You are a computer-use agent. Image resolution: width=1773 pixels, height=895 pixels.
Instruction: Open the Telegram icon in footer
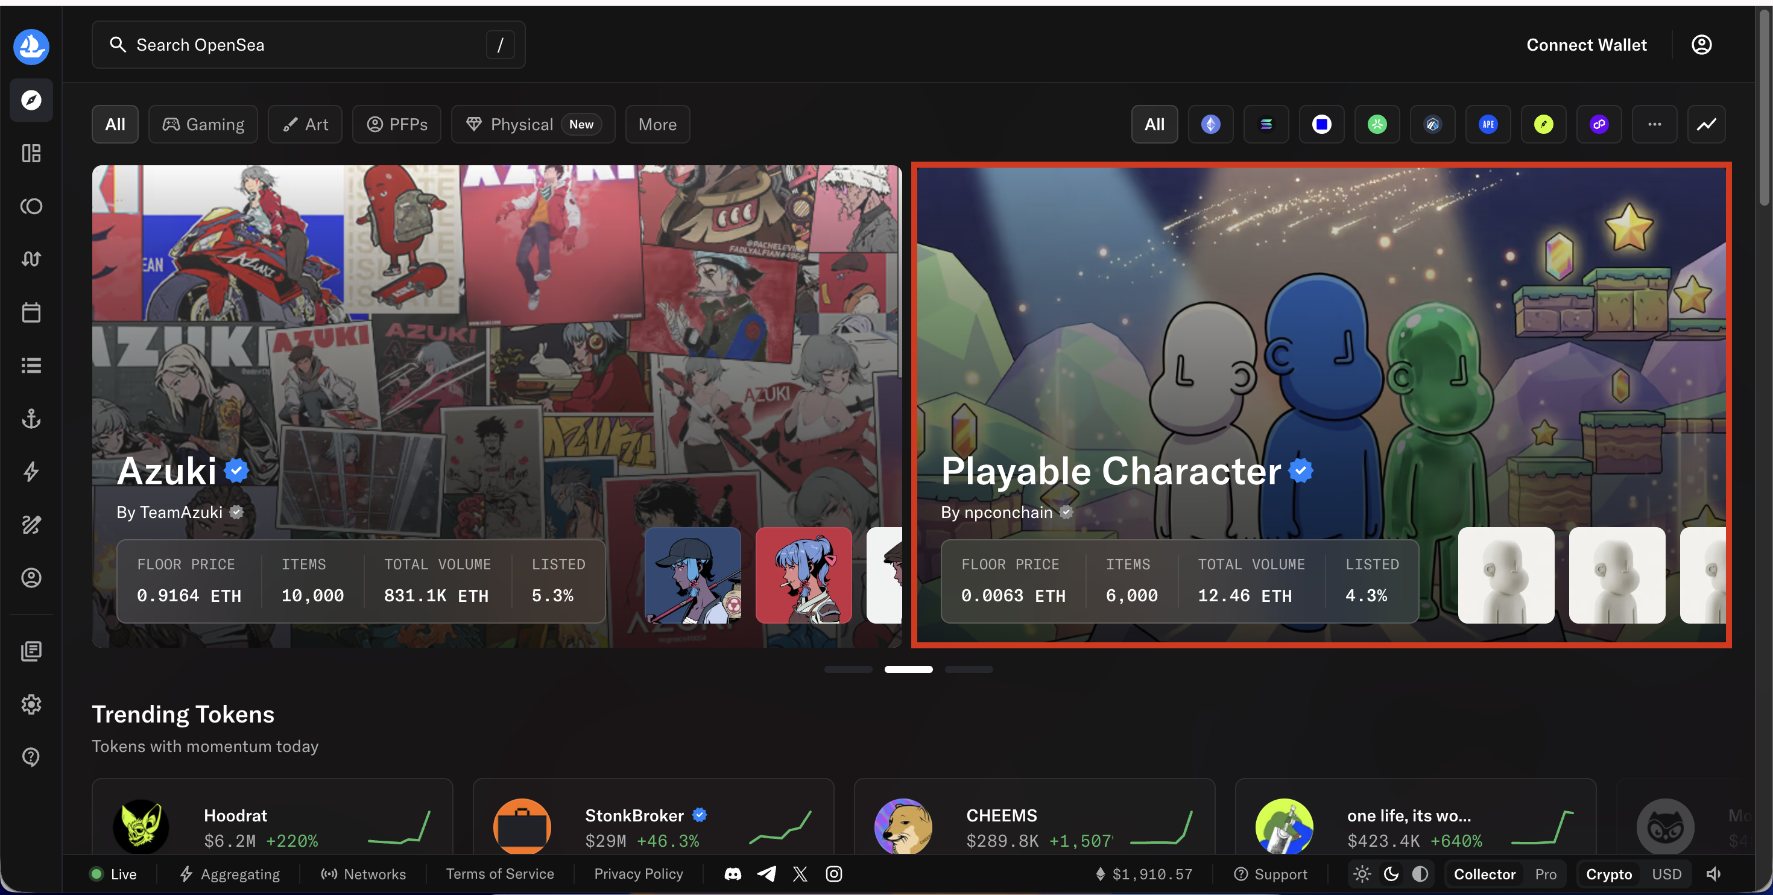766,874
